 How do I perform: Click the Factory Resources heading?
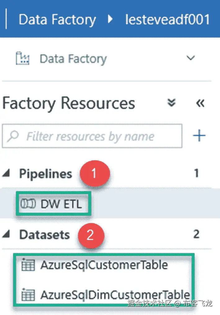[69, 103]
